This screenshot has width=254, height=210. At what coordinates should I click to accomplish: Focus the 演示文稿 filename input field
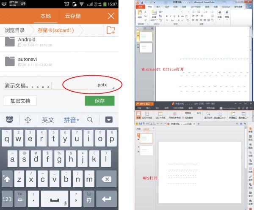(46, 86)
